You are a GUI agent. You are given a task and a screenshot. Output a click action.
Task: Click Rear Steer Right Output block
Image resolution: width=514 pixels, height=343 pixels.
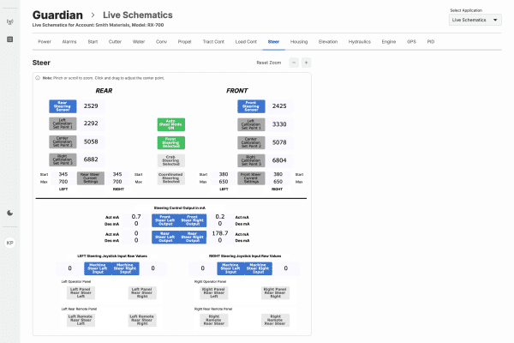coord(193,237)
